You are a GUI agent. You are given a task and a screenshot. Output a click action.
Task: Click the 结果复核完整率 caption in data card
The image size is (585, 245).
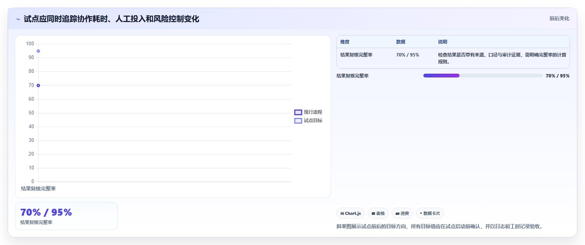pyautogui.click(x=36, y=222)
